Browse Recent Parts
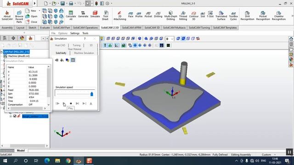 [19, 17]
